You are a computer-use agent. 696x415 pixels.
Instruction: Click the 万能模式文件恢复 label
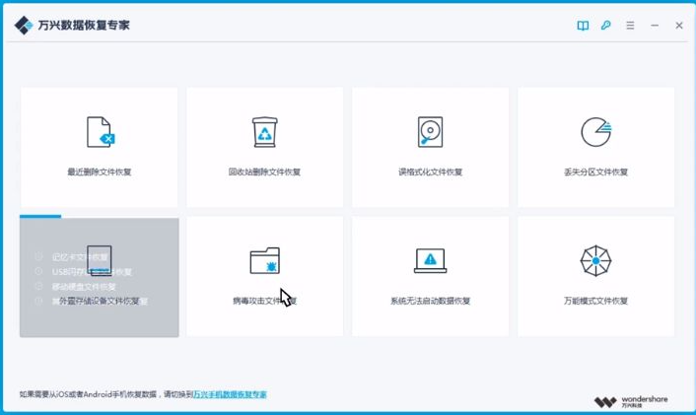click(x=595, y=301)
